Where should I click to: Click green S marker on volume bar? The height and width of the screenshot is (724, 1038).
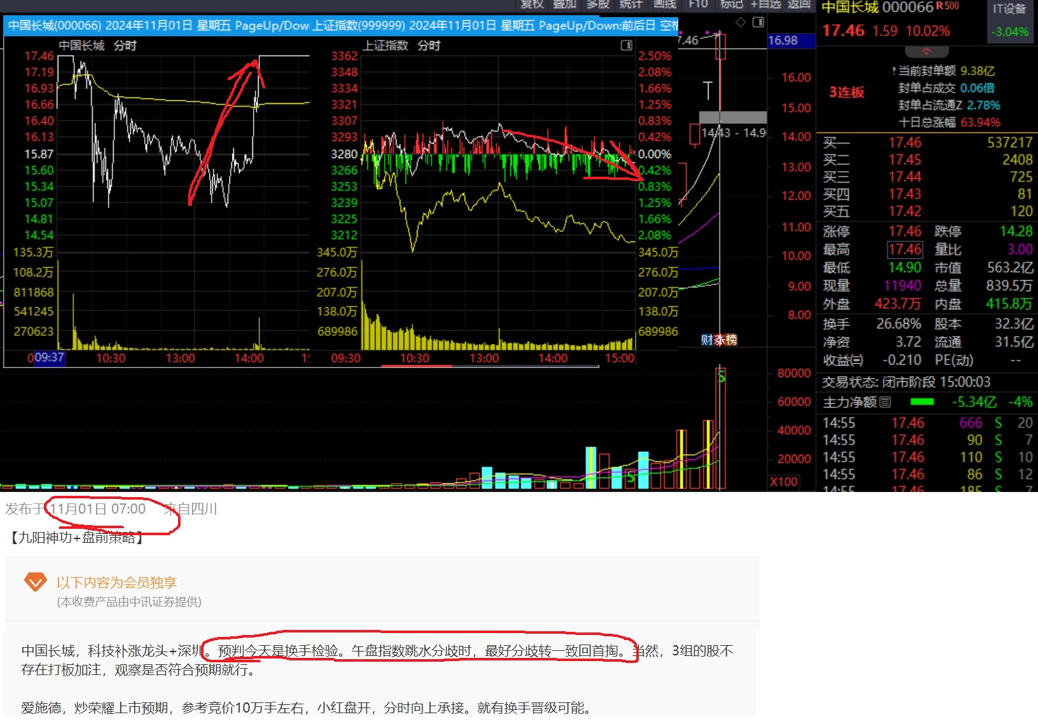721,377
